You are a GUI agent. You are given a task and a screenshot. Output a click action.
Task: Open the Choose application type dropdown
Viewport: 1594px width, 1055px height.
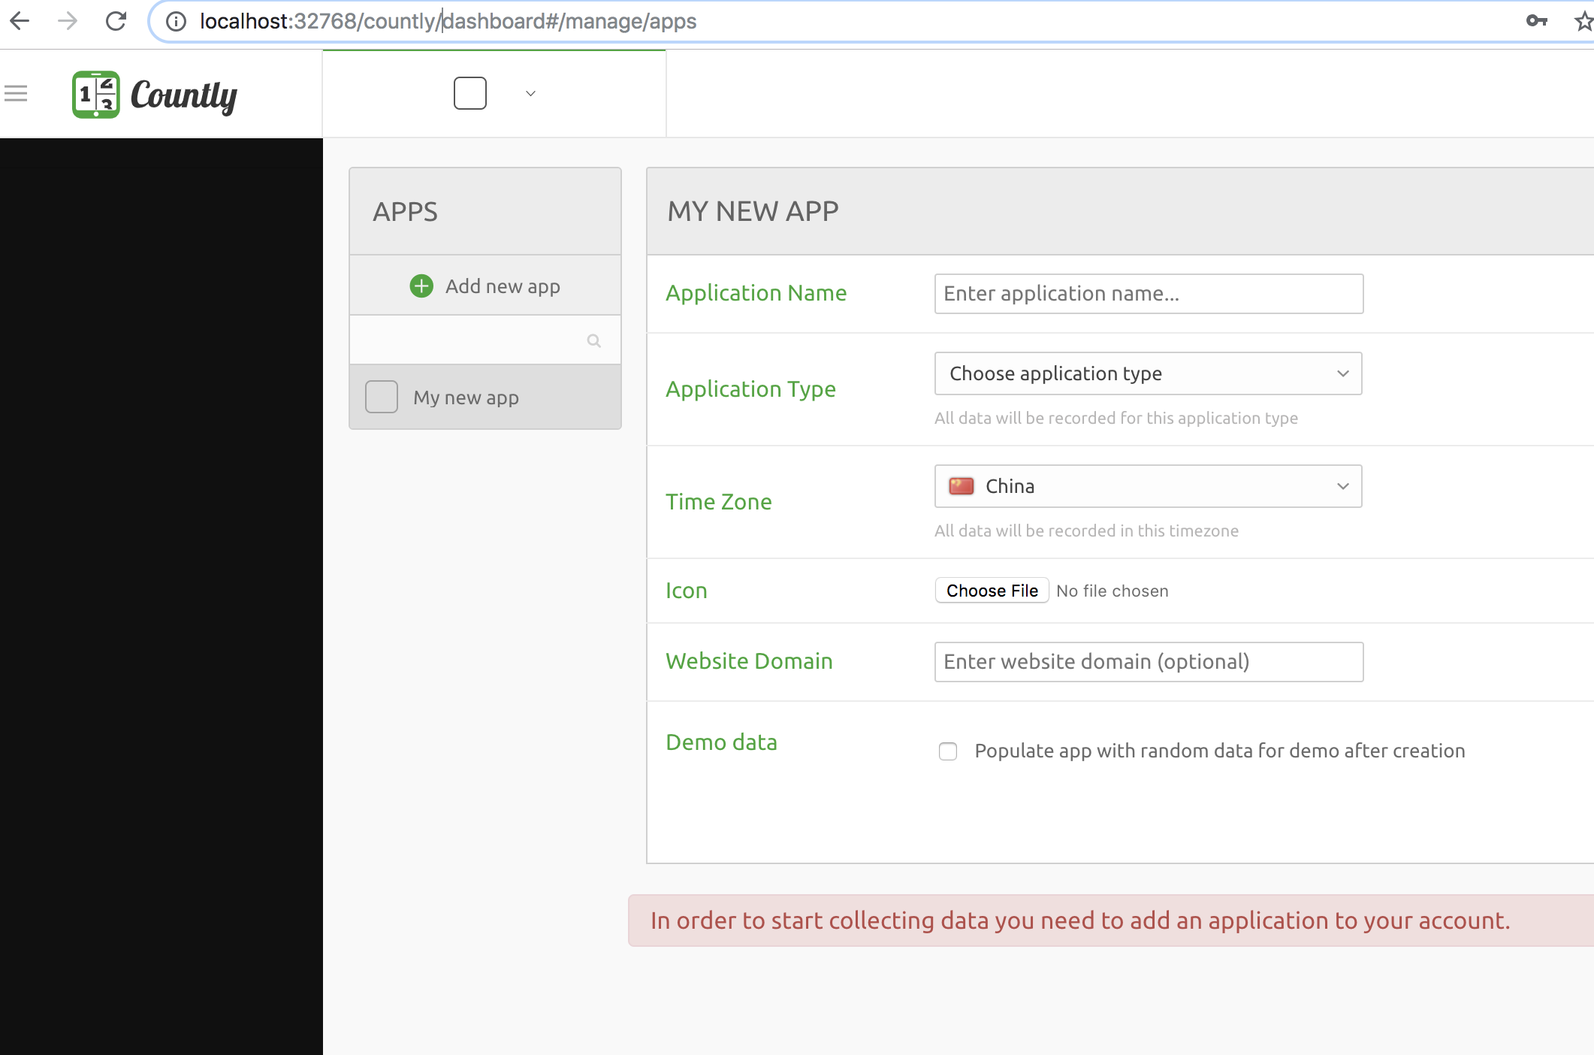coord(1148,373)
